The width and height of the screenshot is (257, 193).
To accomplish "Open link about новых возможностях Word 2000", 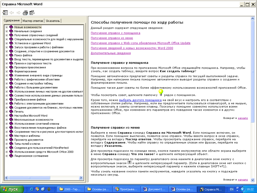I will pos(132,48).
